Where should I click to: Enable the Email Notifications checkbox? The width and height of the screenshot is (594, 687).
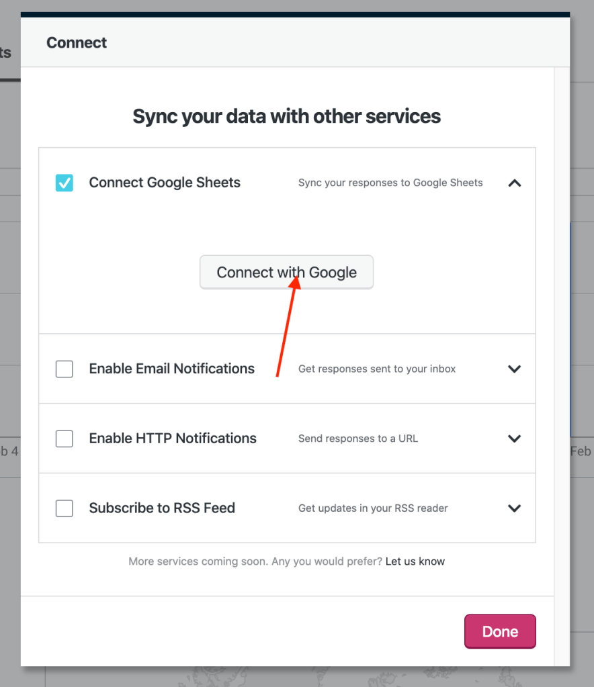[65, 369]
